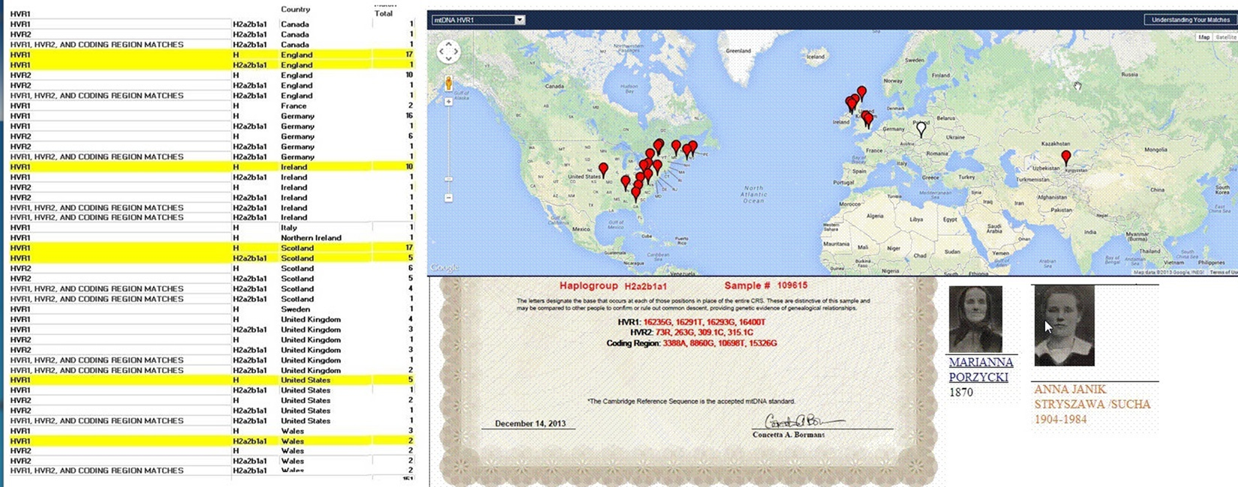Zoom in with the map plus button

pos(448,101)
